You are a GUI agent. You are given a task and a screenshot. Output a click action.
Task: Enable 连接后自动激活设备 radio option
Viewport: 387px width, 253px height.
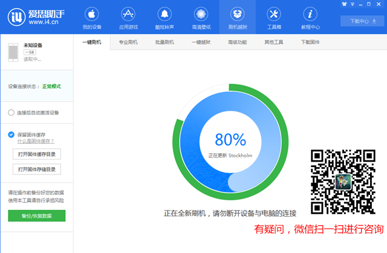pyautogui.click(x=11, y=113)
